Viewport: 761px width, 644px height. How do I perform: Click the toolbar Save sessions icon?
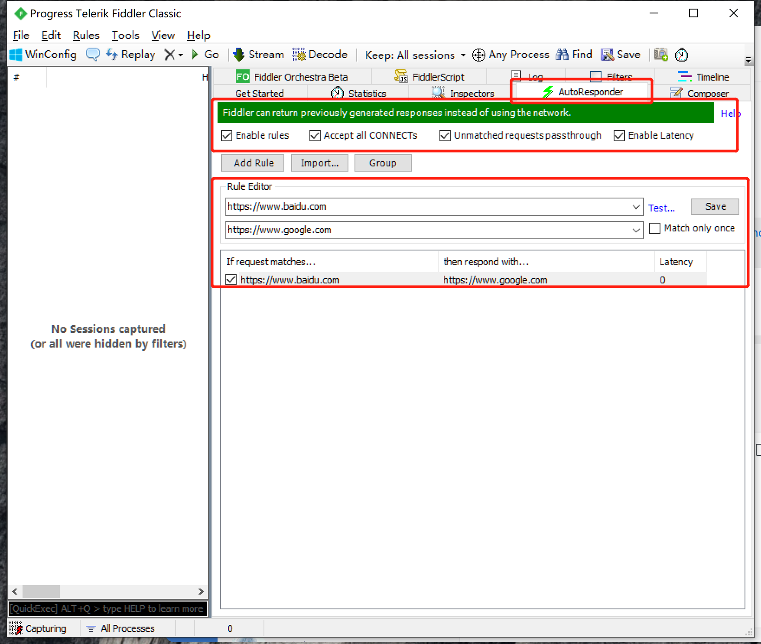click(621, 55)
